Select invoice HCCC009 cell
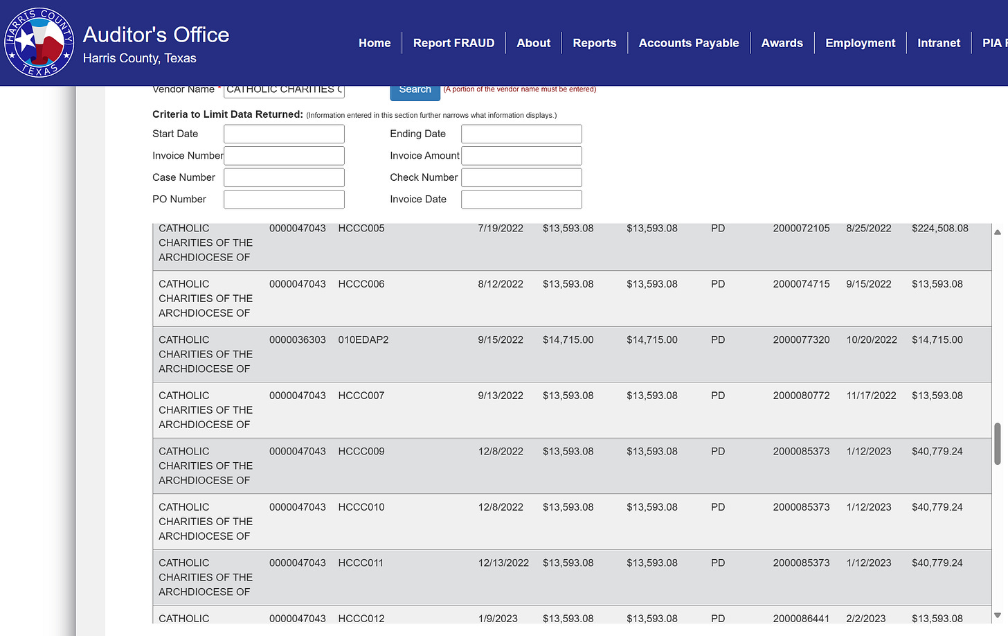 click(x=361, y=451)
